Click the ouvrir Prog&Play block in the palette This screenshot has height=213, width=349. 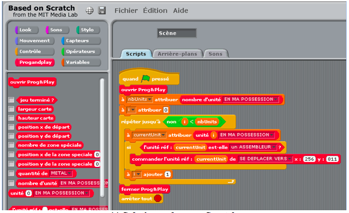[x=32, y=82]
